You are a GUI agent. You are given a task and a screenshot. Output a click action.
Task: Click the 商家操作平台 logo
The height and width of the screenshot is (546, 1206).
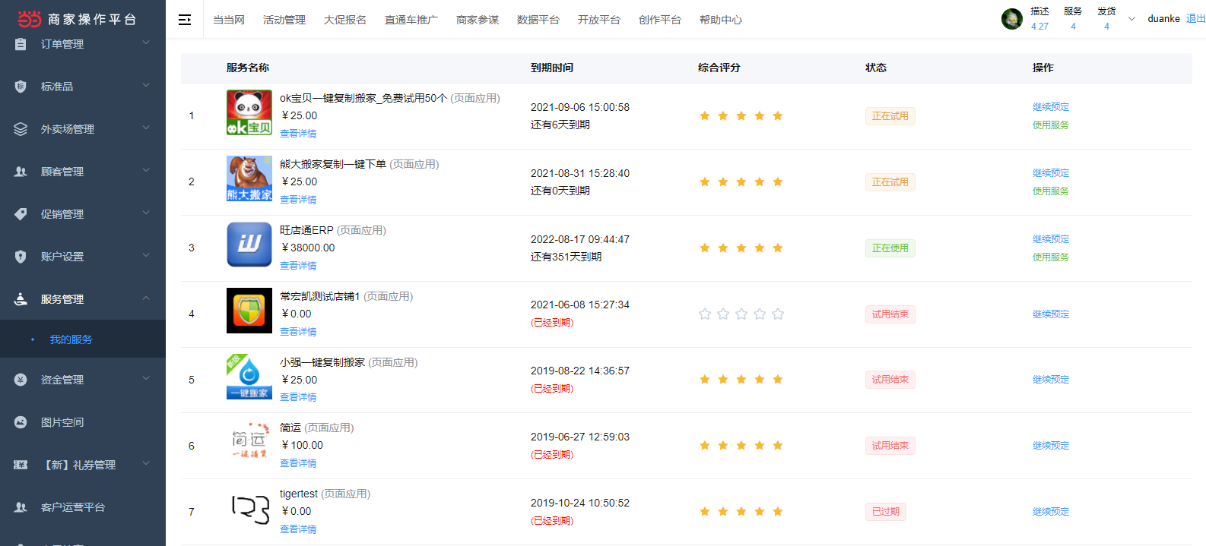[77, 19]
